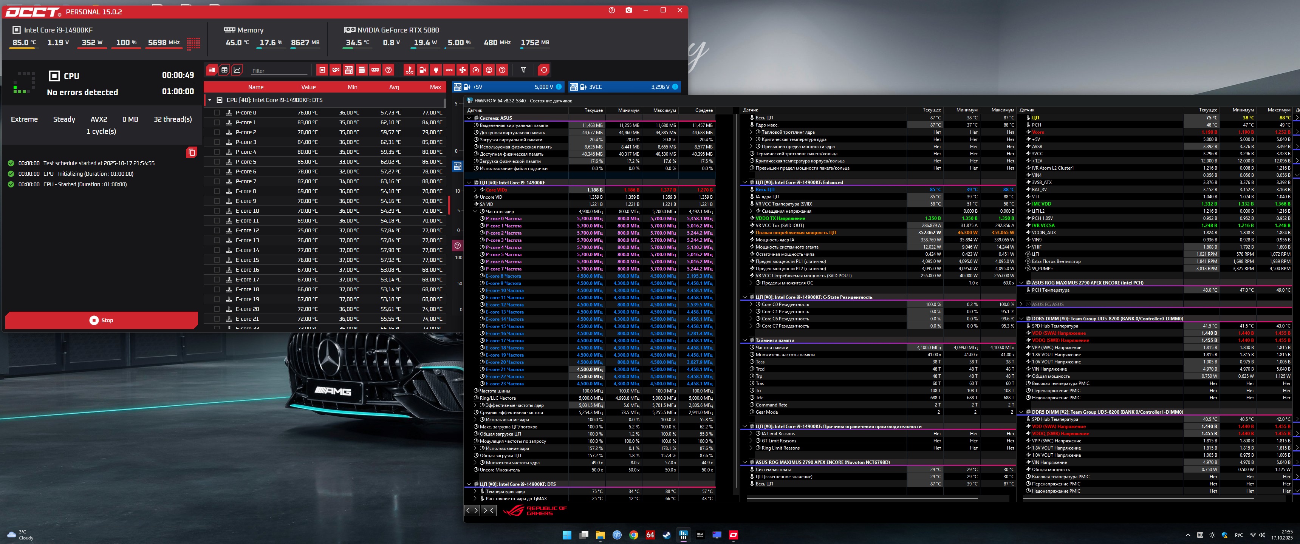This screenshot has height=544, width=1300.
Task: Click the Filter text field
Action: coord(279,71)
